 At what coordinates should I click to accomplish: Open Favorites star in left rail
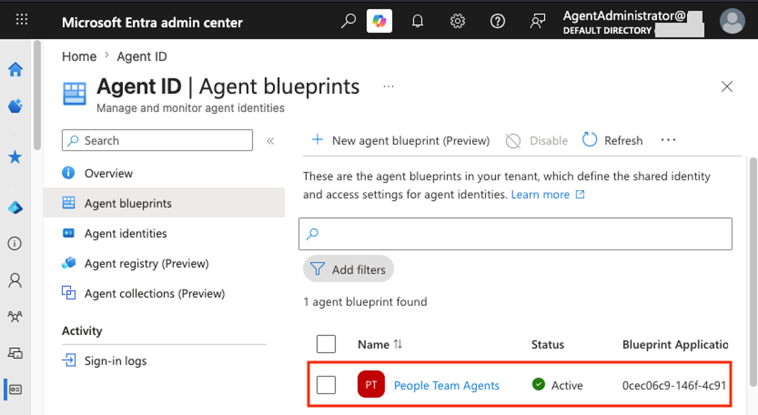click(16, 156)
